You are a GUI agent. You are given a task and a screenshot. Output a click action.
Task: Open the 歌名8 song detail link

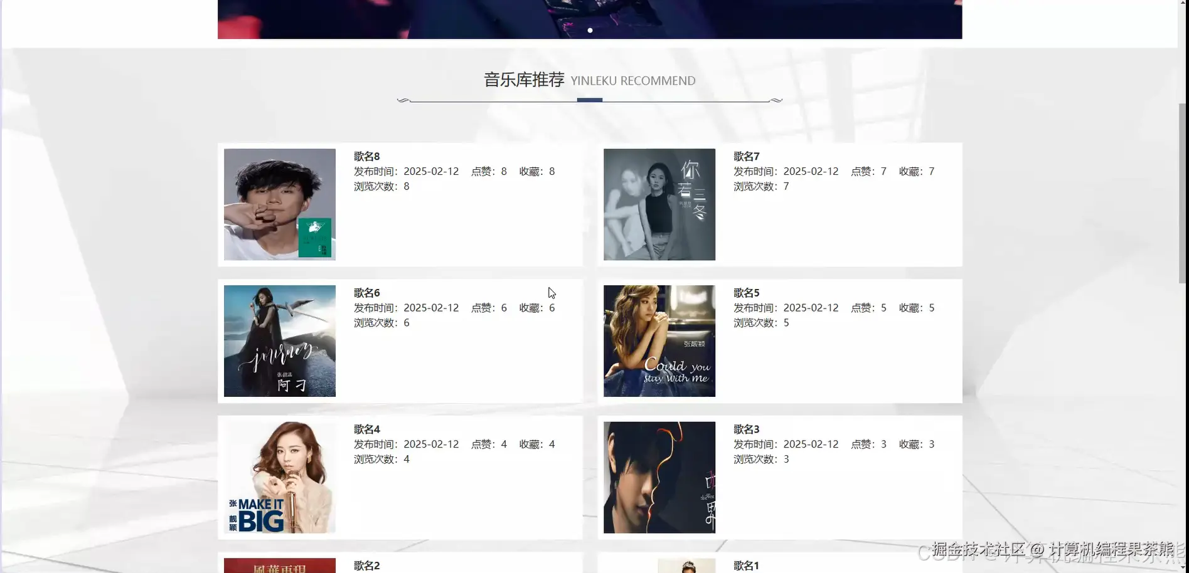tap(365, 155)
